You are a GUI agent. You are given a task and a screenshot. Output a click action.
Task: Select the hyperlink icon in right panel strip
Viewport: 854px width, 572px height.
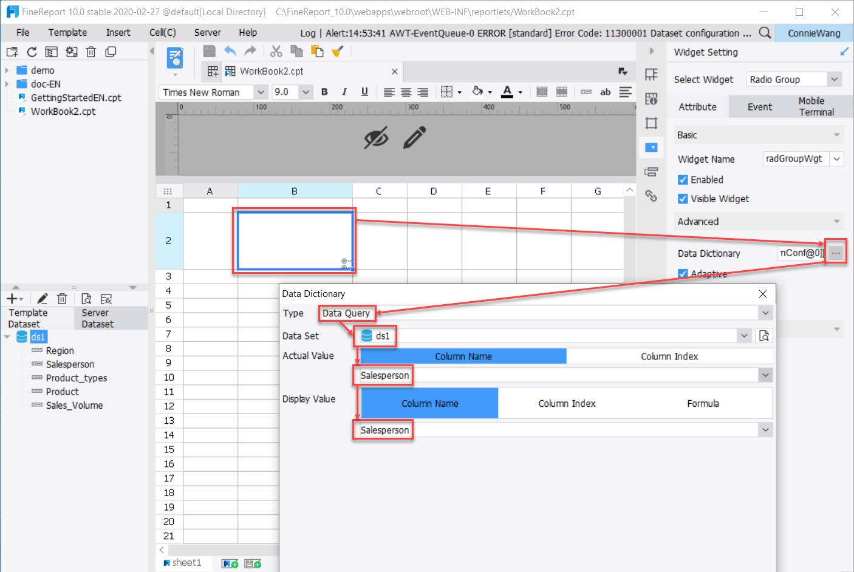[x=651, y=196]
